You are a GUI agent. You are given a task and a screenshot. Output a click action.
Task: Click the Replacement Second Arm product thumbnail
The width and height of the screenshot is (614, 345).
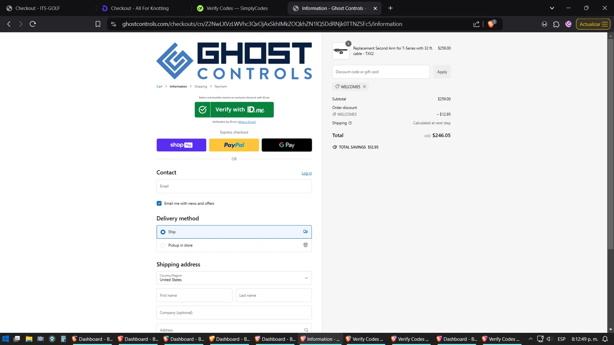(341, 51)
